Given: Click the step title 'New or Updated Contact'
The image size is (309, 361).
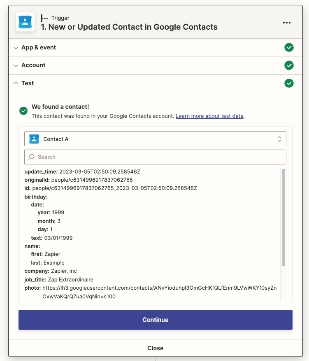Looking at the screenshot, I should (129, 27).
